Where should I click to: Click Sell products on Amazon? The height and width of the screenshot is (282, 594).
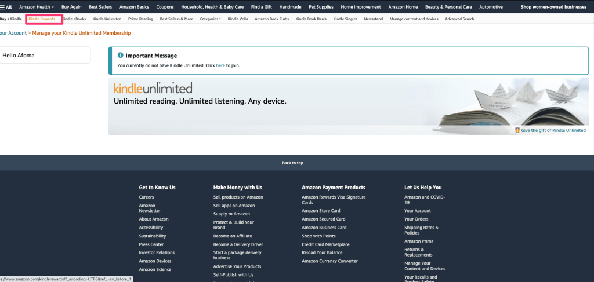238,197
